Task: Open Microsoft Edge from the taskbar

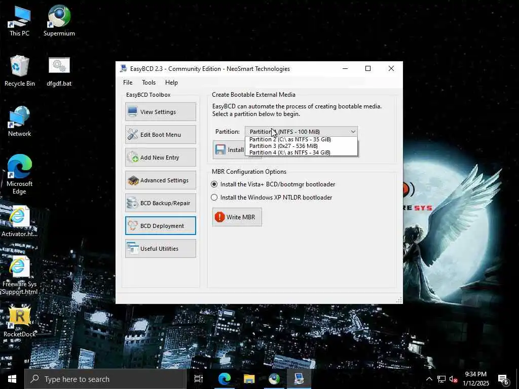Action: (224, 379)
